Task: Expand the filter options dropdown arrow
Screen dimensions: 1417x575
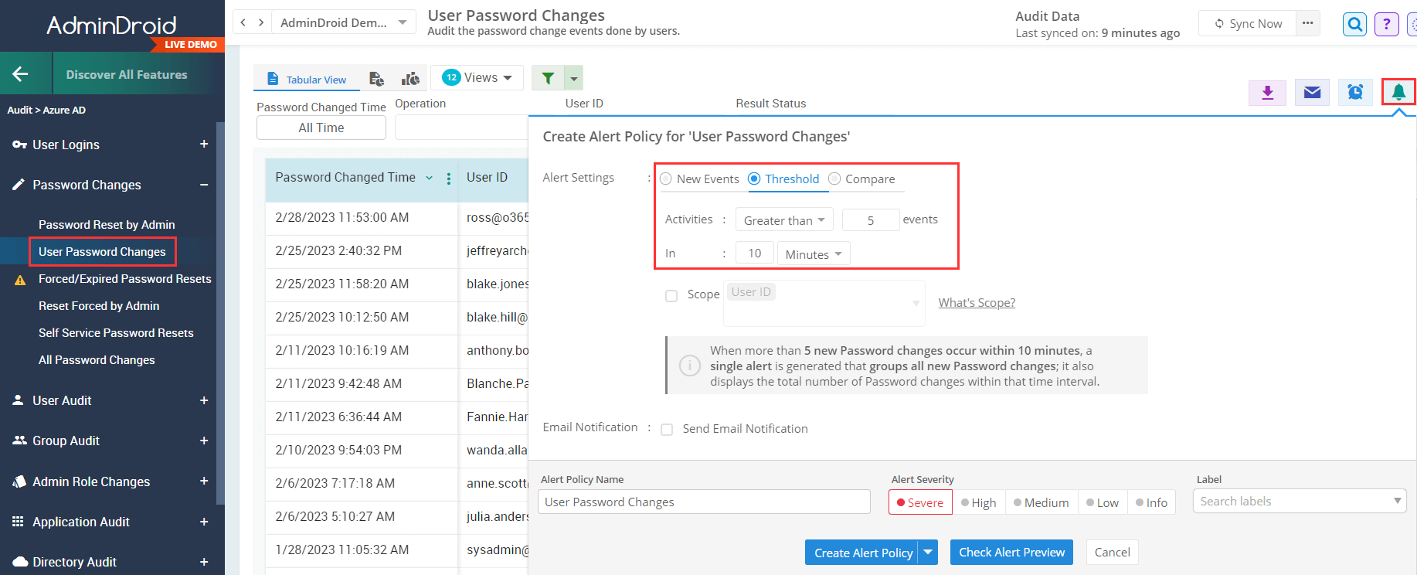Action: click(573, 78)
